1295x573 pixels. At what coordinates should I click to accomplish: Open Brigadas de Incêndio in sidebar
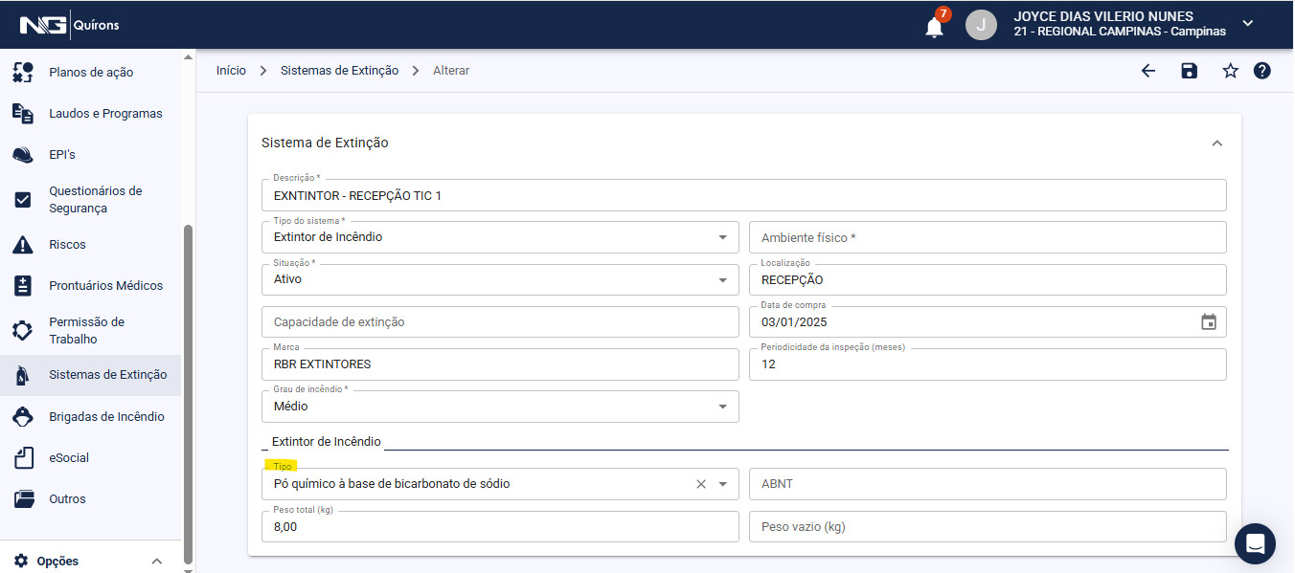(x=106, y=417)
